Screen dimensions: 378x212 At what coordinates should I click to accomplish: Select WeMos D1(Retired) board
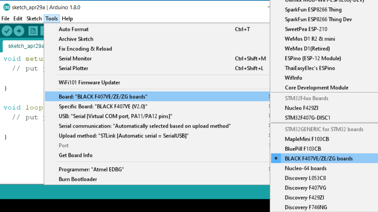[x=324, y=49]
